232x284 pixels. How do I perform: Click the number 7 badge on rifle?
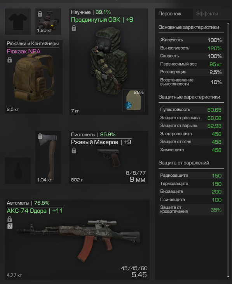coord(10,226)
